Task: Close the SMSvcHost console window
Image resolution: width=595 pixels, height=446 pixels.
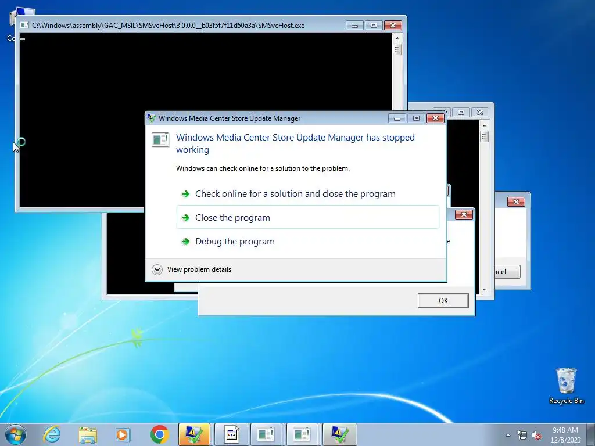Action: click(x=393, y=26)
